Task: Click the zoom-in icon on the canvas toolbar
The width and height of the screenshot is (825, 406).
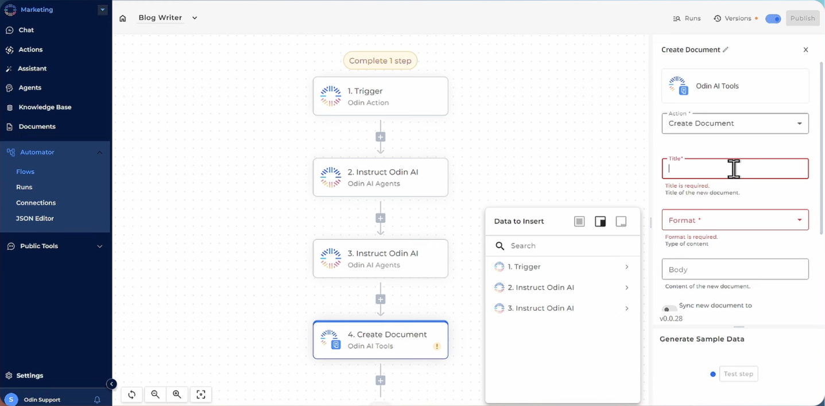Action: click(177, 395)
